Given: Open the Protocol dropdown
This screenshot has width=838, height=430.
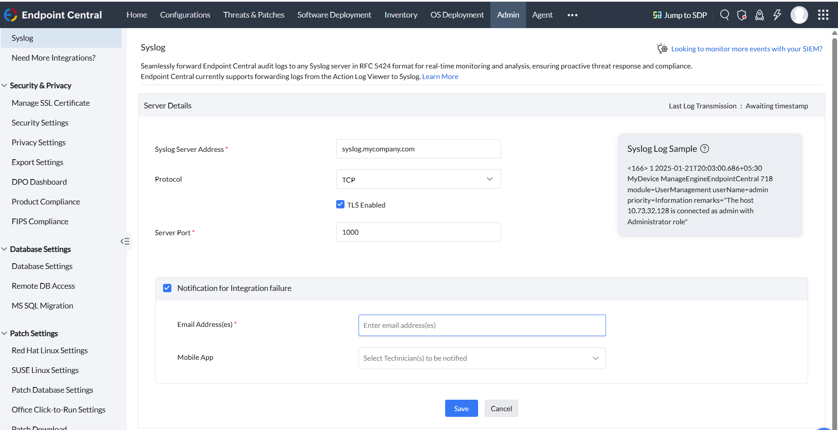Looking at the screenshot, I should click(418, 179).
